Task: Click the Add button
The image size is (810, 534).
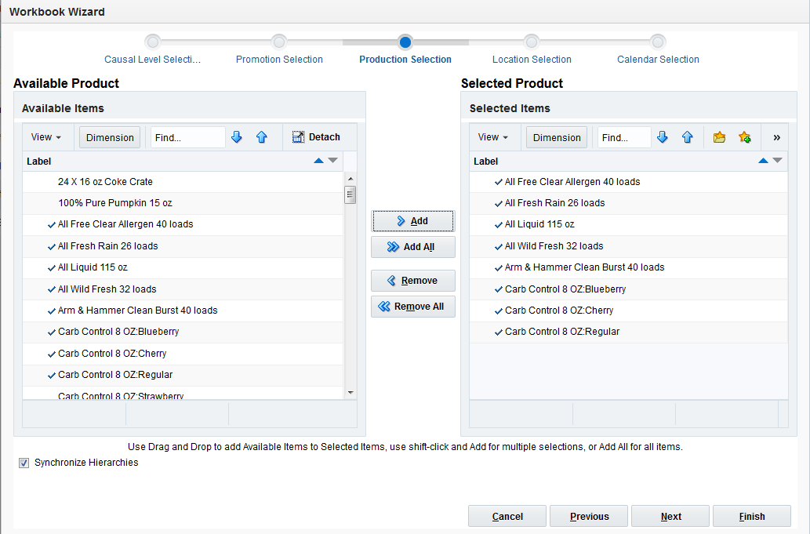Action: point(412,221)
